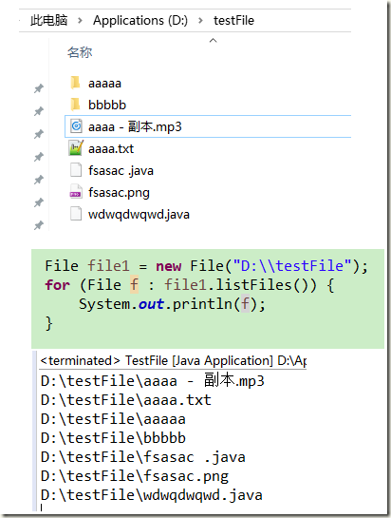Click the new keyword in the code
The width and height of the screenshot is (391, 518).
(x=169, y=266)
